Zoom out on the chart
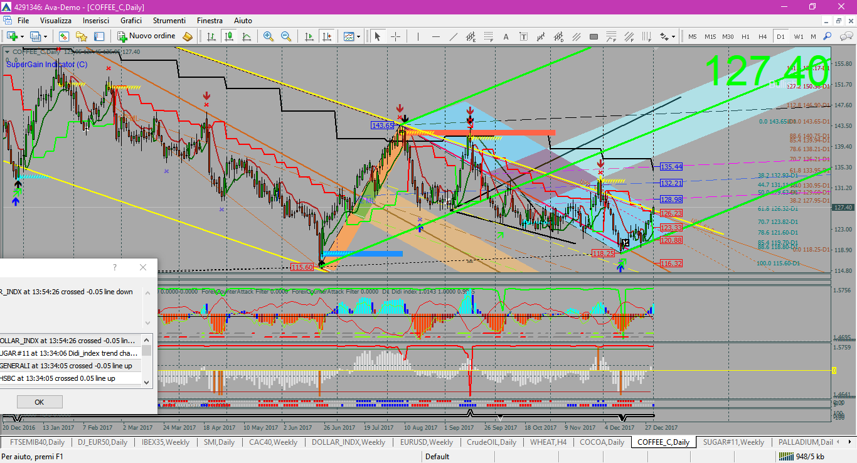 (286, 36)
